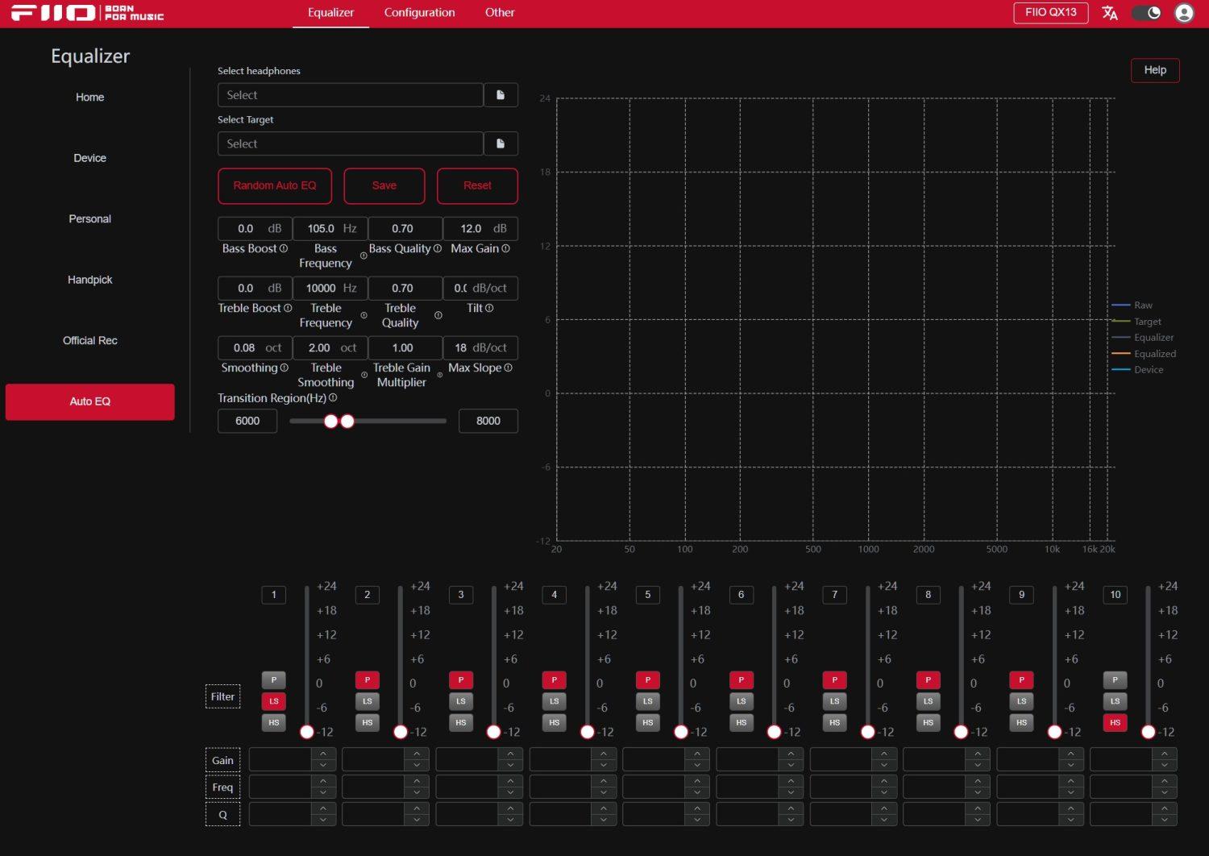This screenshot has height=856, width=1209.
Task: Open the Select Target dropdown
Action: 351,143
